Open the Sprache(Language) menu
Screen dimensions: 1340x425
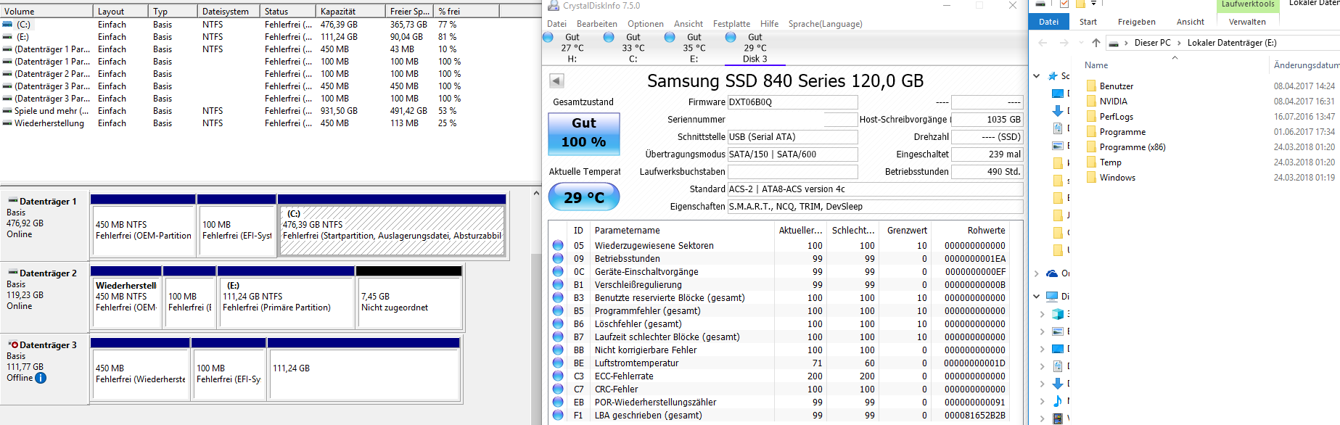click(826, 24)
